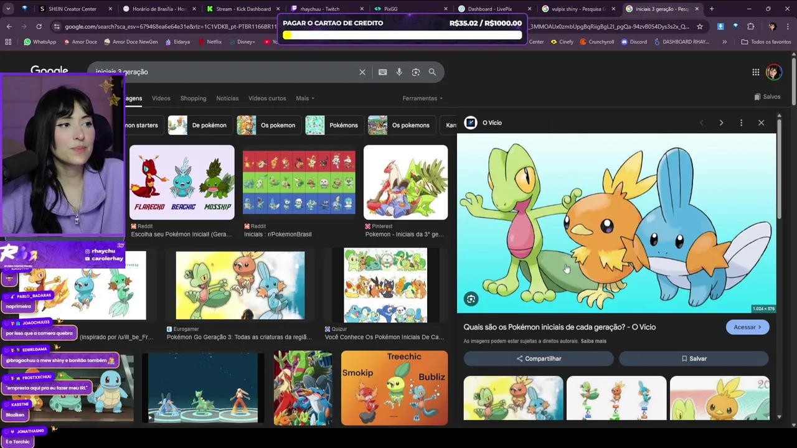The image size is (797, 448).
Task: Click the Compartilhar share button
Action: tap(539, 359)
